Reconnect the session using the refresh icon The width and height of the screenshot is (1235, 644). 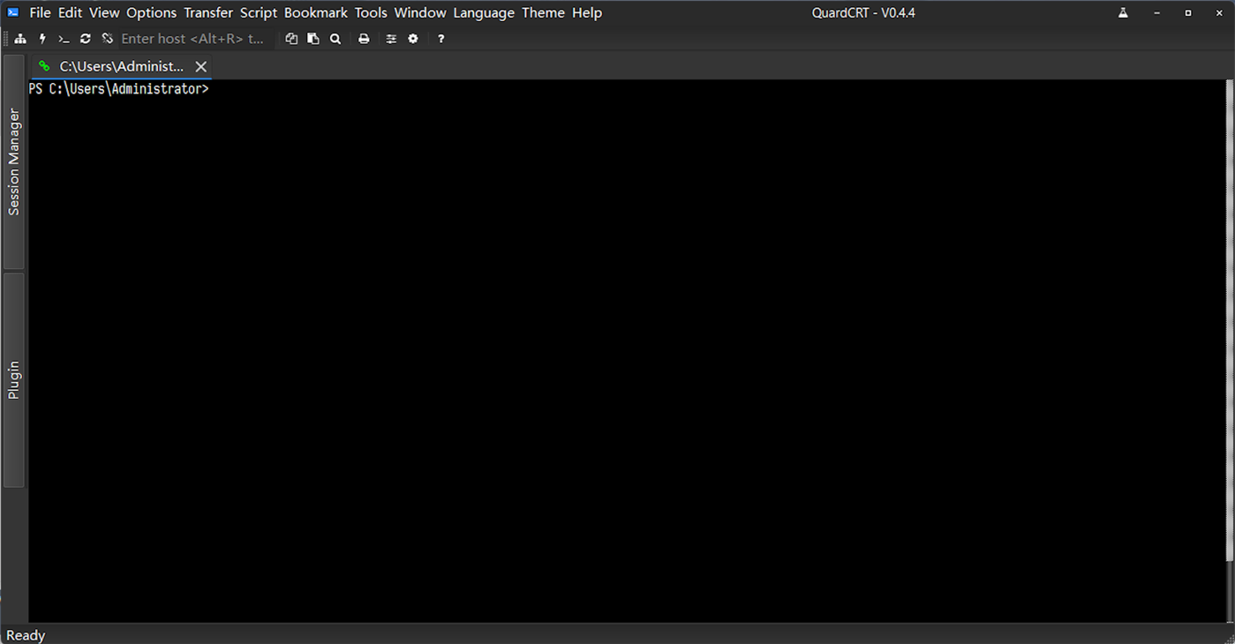[x=85, y=38]
